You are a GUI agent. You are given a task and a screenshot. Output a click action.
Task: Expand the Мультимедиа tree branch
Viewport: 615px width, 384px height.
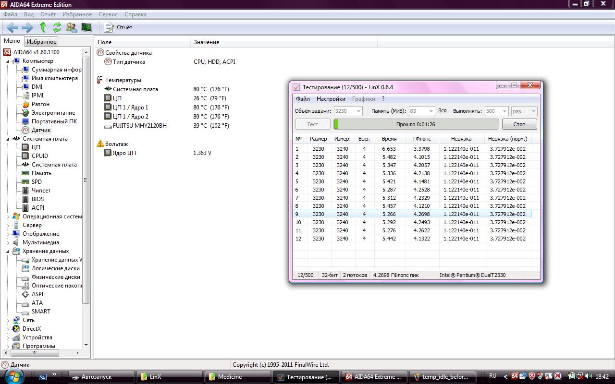(8, 243)
